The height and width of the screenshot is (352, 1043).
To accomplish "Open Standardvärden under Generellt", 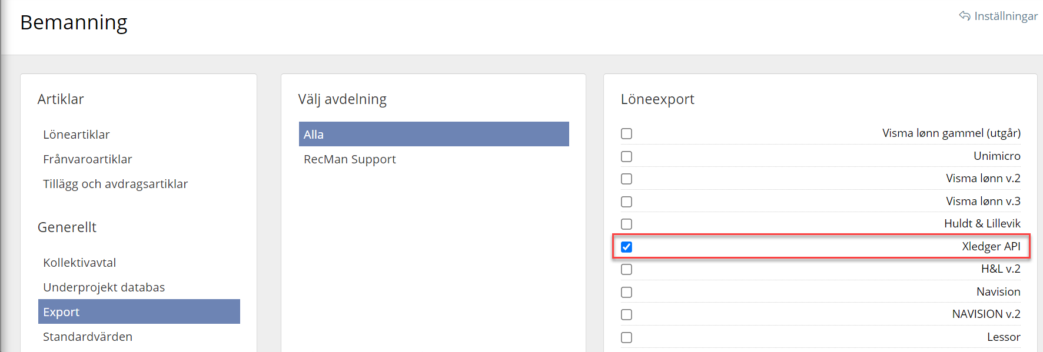I will coord(88,337).
